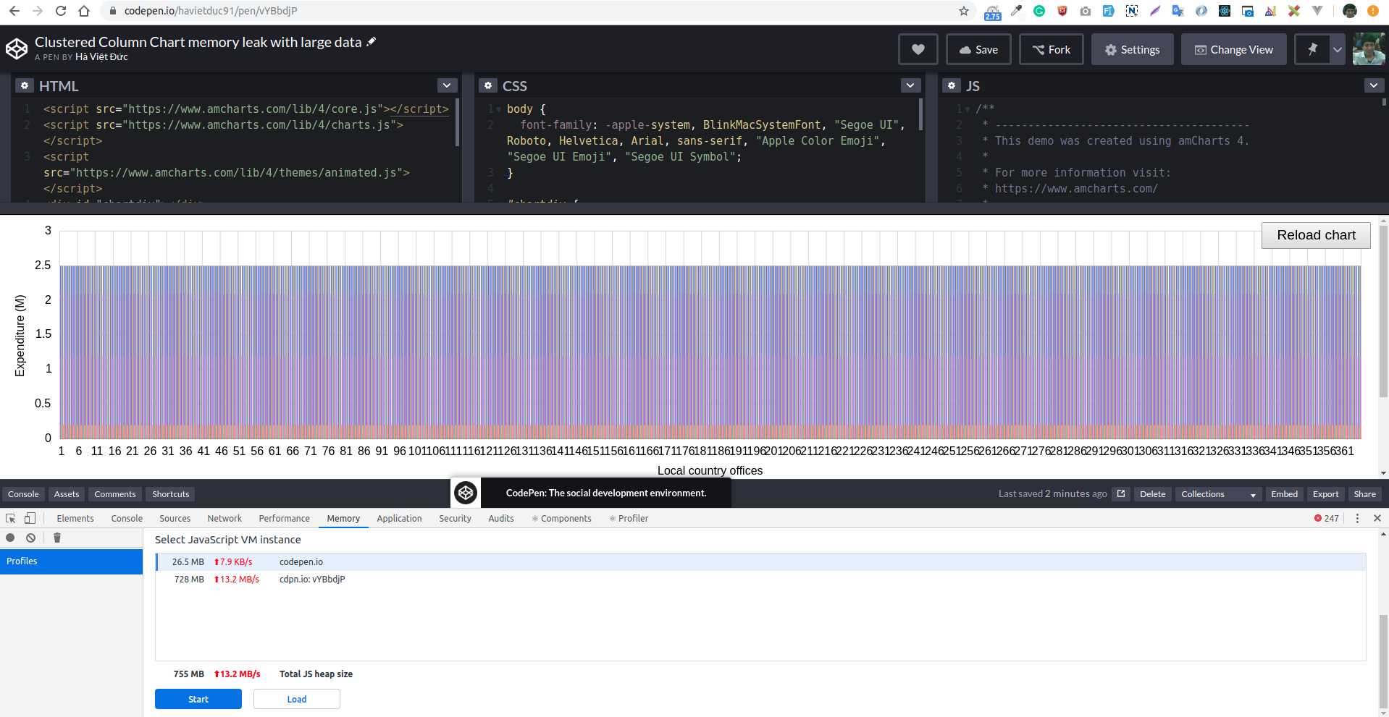Open the Performance tab
Screen dimensions: 1389x717
pyautogui.click(x=284, y=518)
